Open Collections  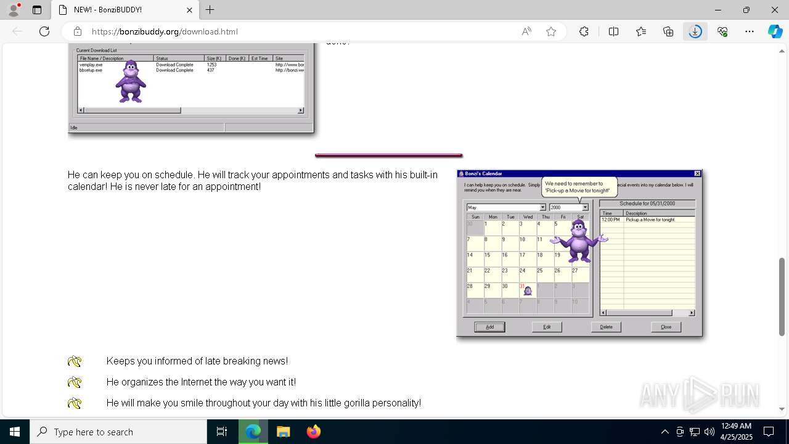click(668, 31)
